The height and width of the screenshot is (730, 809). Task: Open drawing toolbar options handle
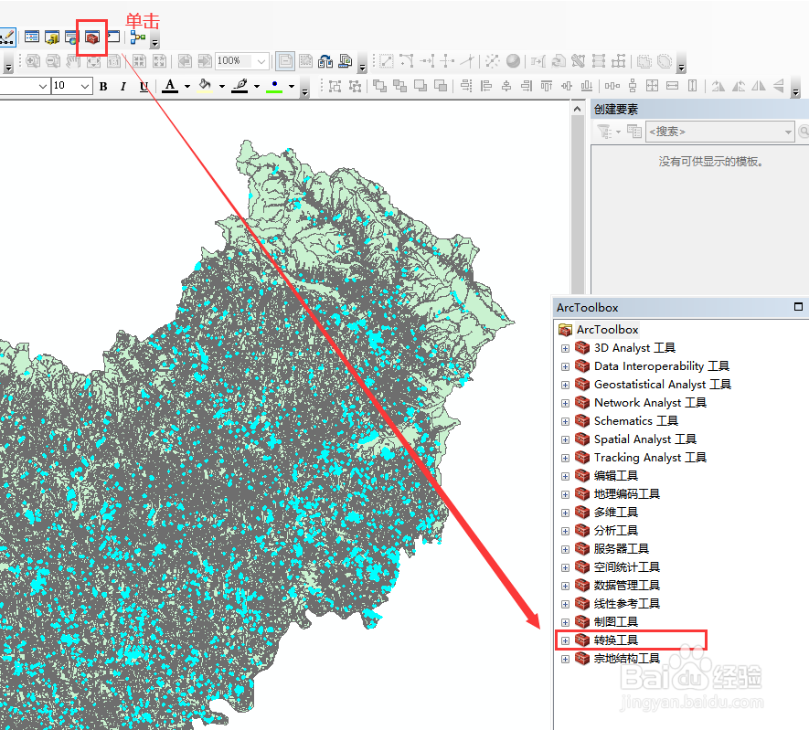point(305,89)
